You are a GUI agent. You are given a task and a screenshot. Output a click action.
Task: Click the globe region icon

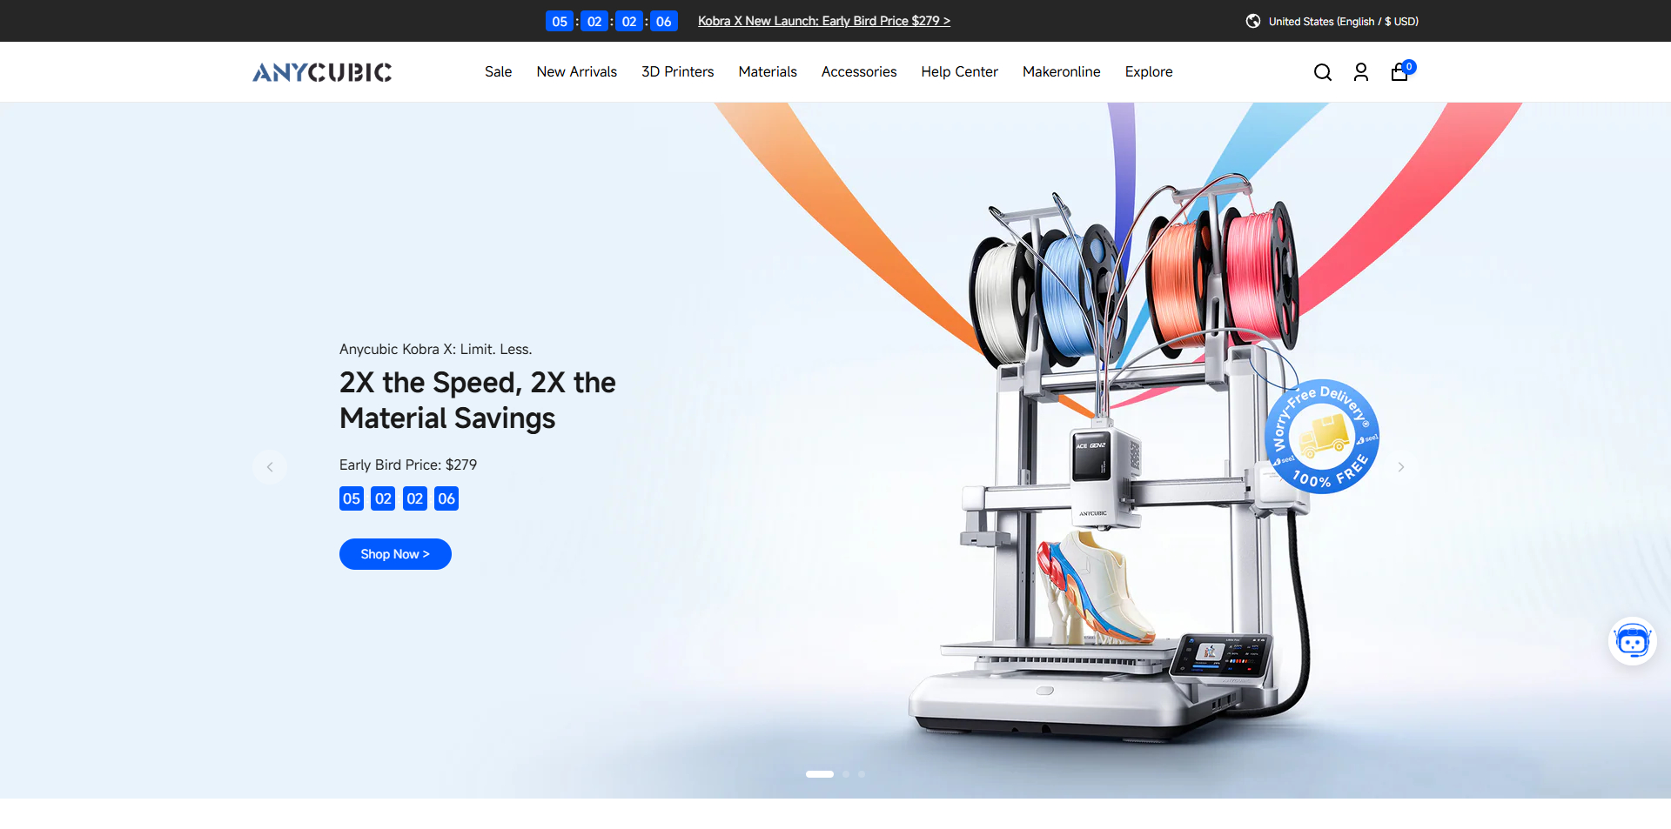pyautogui.click(x=1253, y=21)
